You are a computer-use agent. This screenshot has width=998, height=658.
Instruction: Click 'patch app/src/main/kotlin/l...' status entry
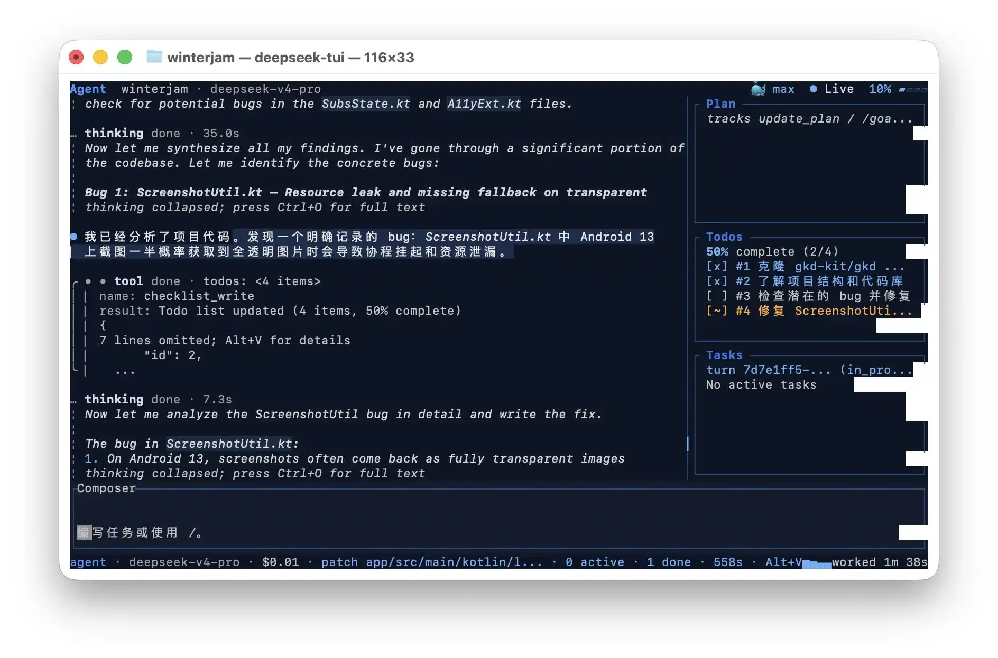pyautogui.click(x=432, y=562)
